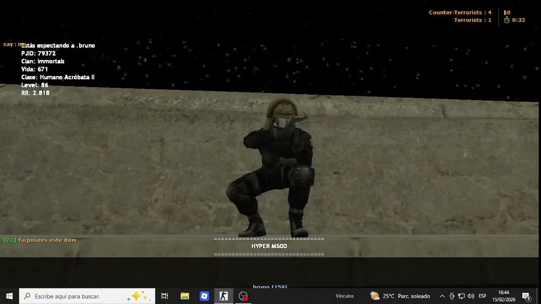Viewport: 541px width, 304px height.
Task: Click the Meet Now camera tray icon
Action: click(x=452, y=296)
